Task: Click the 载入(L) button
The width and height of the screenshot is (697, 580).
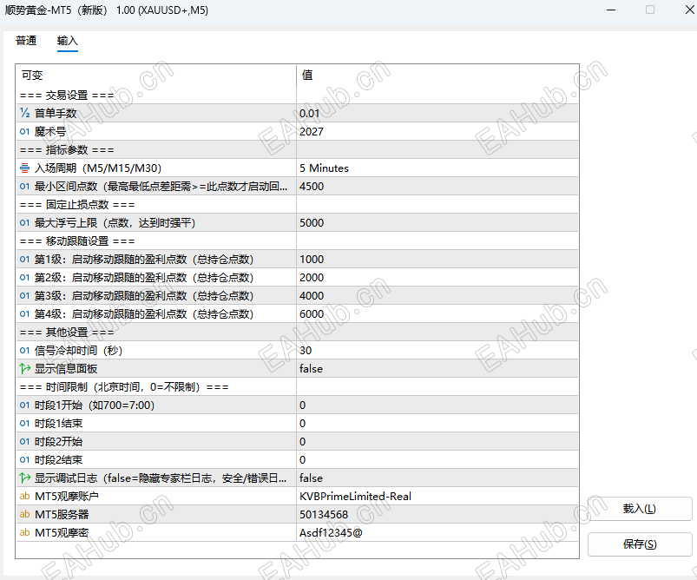Action: (639, 509)
